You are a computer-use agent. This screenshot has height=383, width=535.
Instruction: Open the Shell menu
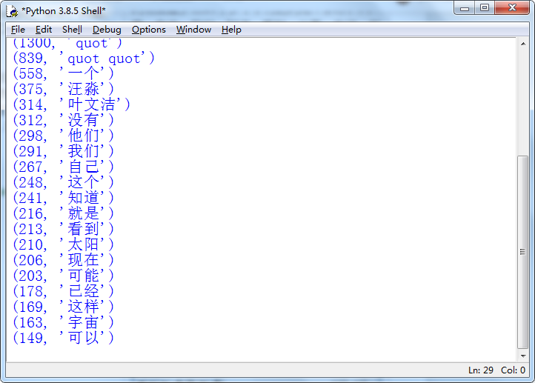tap(72, 30)
